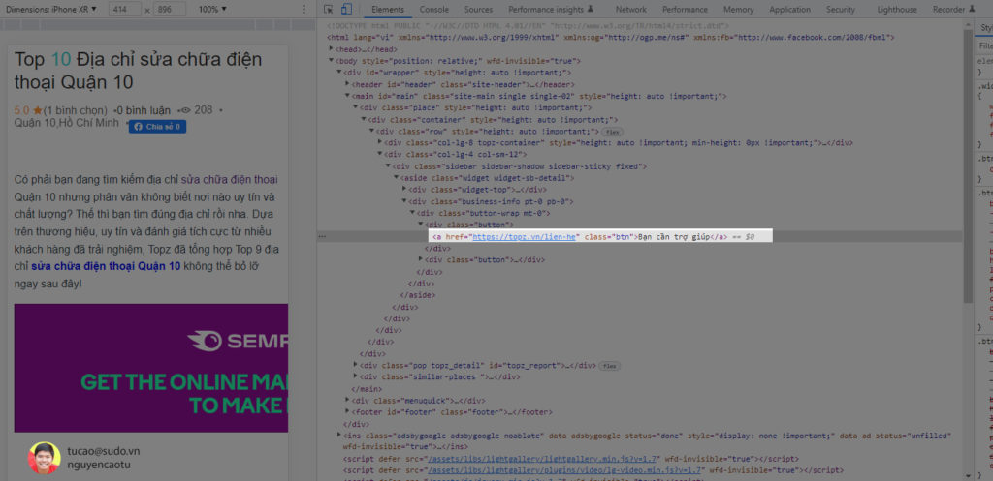Click the topz.vn/lien-he href link
Image resolution: width=993 pixels, height=481 pixels.
click(x=524, y=236)
